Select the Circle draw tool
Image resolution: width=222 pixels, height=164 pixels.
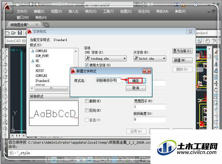coord(6,90)
